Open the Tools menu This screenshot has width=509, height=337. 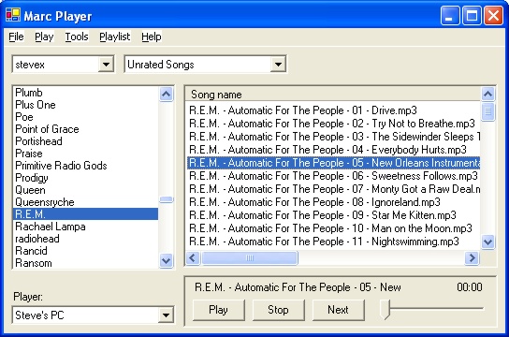77,37
